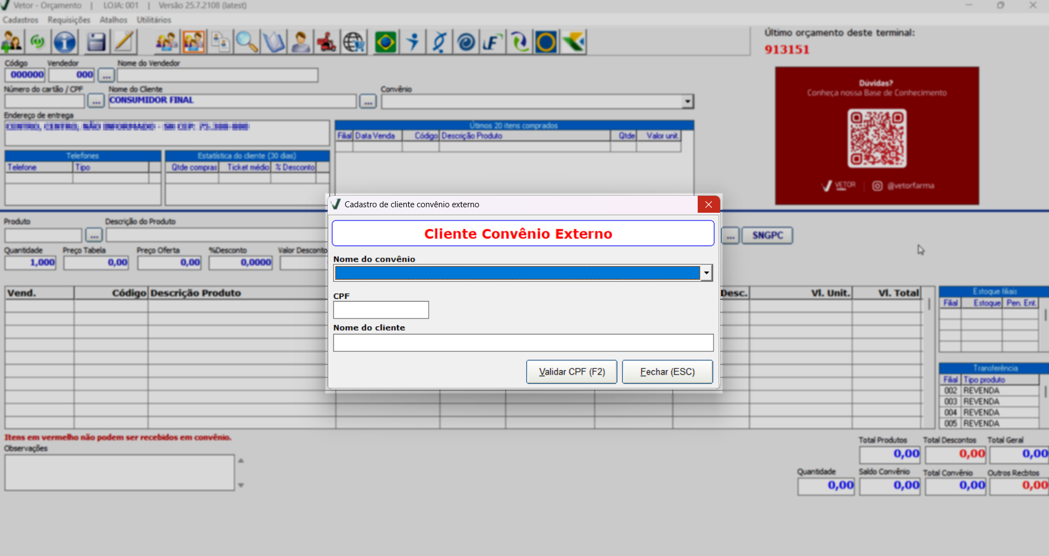Click the globe with shopping cart icon
This screenshot has width=1049, height=556.
click(354, 42)
